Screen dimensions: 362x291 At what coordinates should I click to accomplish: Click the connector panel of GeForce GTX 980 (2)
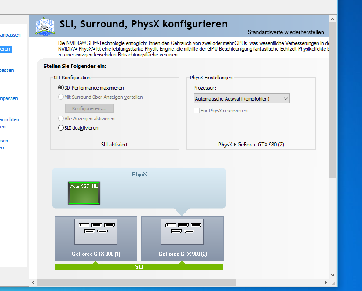tap(183, 231)
